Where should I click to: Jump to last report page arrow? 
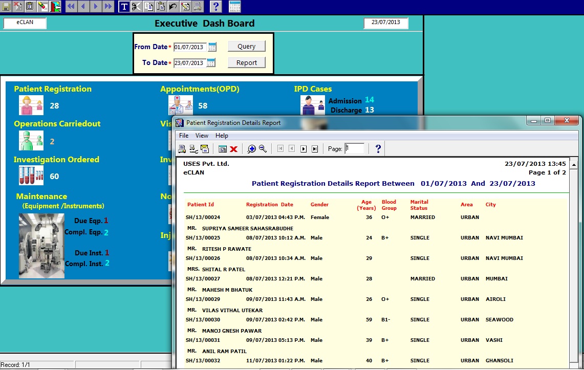click(315, 149)
